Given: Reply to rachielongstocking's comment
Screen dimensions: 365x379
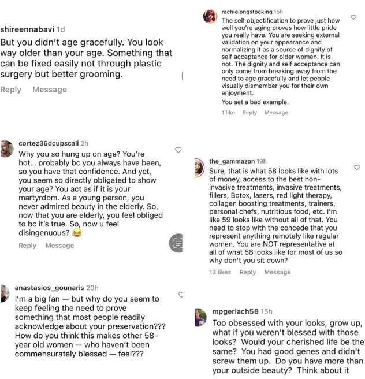Looking at the screenshot, I should (x=249, y=113).
